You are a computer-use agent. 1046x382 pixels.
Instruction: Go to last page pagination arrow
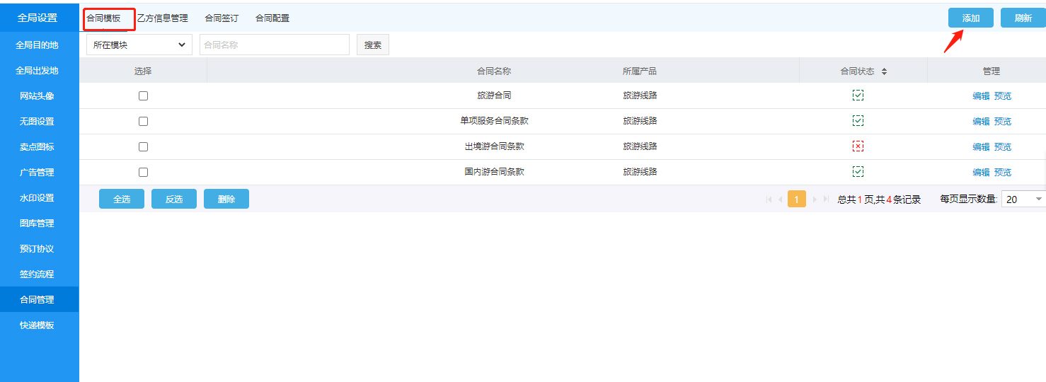click(x=826, y=199)
